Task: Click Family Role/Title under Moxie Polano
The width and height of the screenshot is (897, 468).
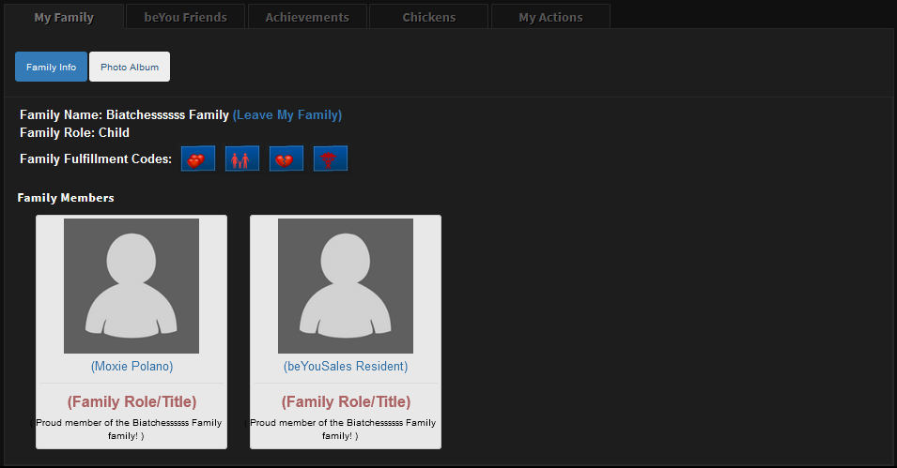Action: click(x=131, y=401)
